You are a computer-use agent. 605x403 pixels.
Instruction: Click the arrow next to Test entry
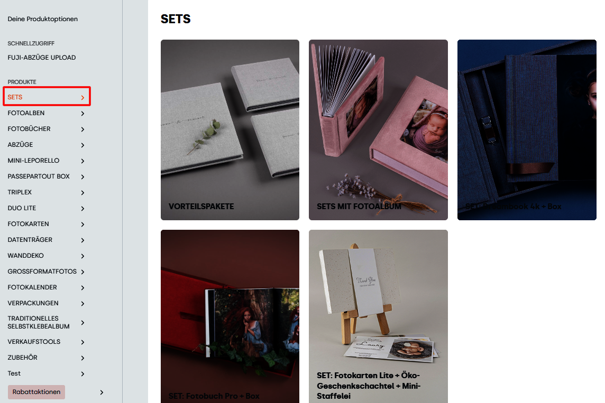pos(82,374)
